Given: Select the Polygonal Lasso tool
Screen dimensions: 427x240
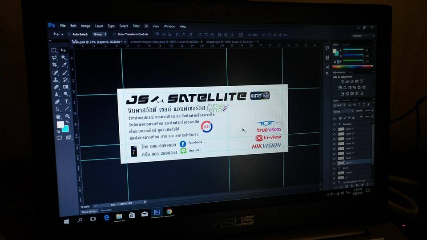Looking at the screenshot, I should click(x=54, y=58).
